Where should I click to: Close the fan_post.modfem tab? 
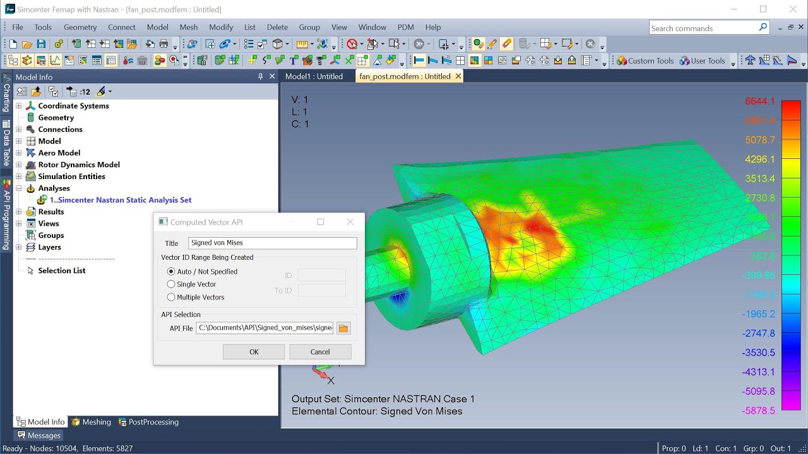coord(458,76)
